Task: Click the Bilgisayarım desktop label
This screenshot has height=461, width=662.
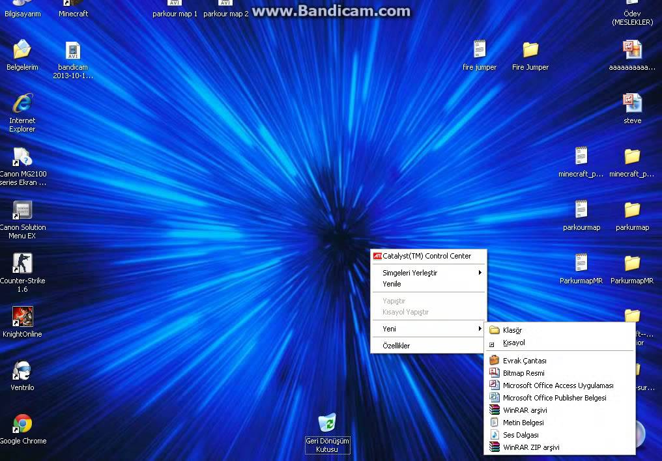Action: click(23, 14)
